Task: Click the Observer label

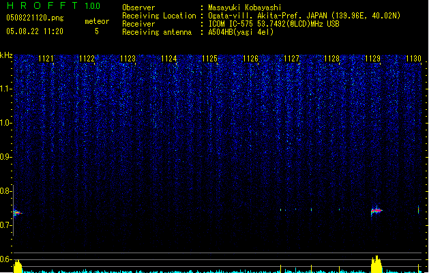Action: (138, 8)
